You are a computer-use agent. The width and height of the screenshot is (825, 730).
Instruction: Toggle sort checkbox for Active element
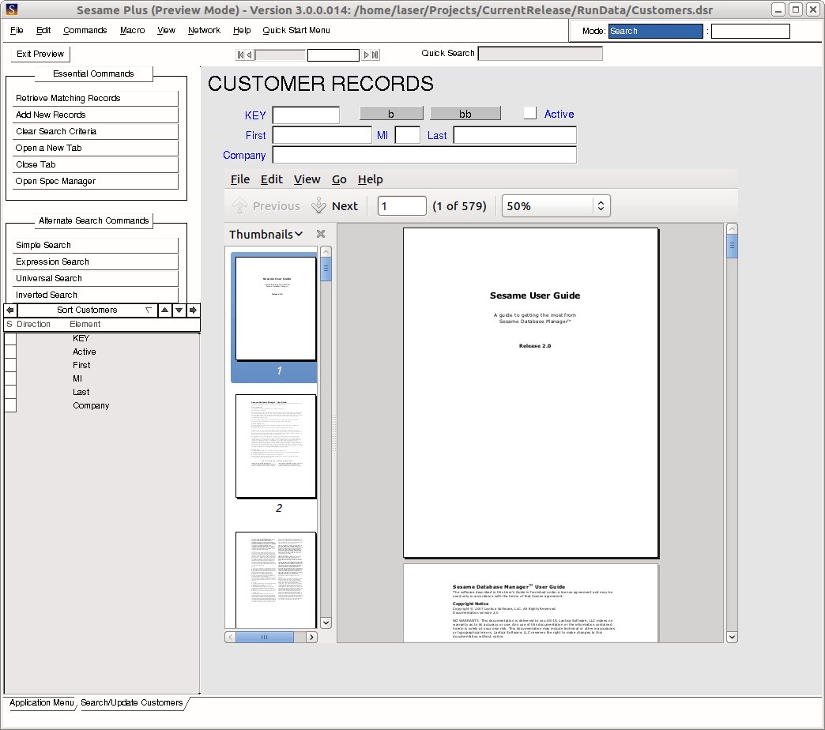(10, 352)
